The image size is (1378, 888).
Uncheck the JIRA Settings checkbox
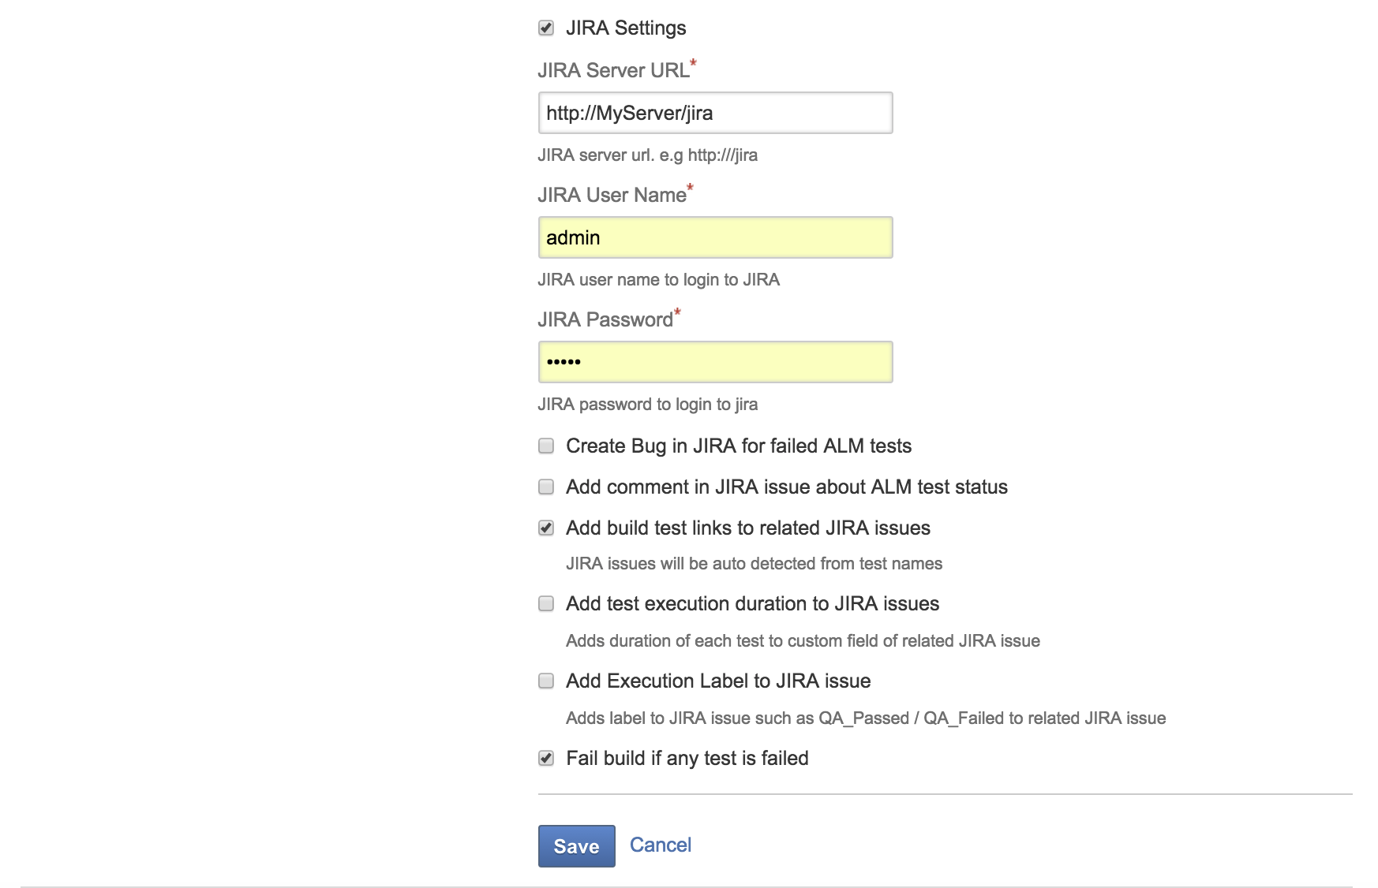click(545, 28)
